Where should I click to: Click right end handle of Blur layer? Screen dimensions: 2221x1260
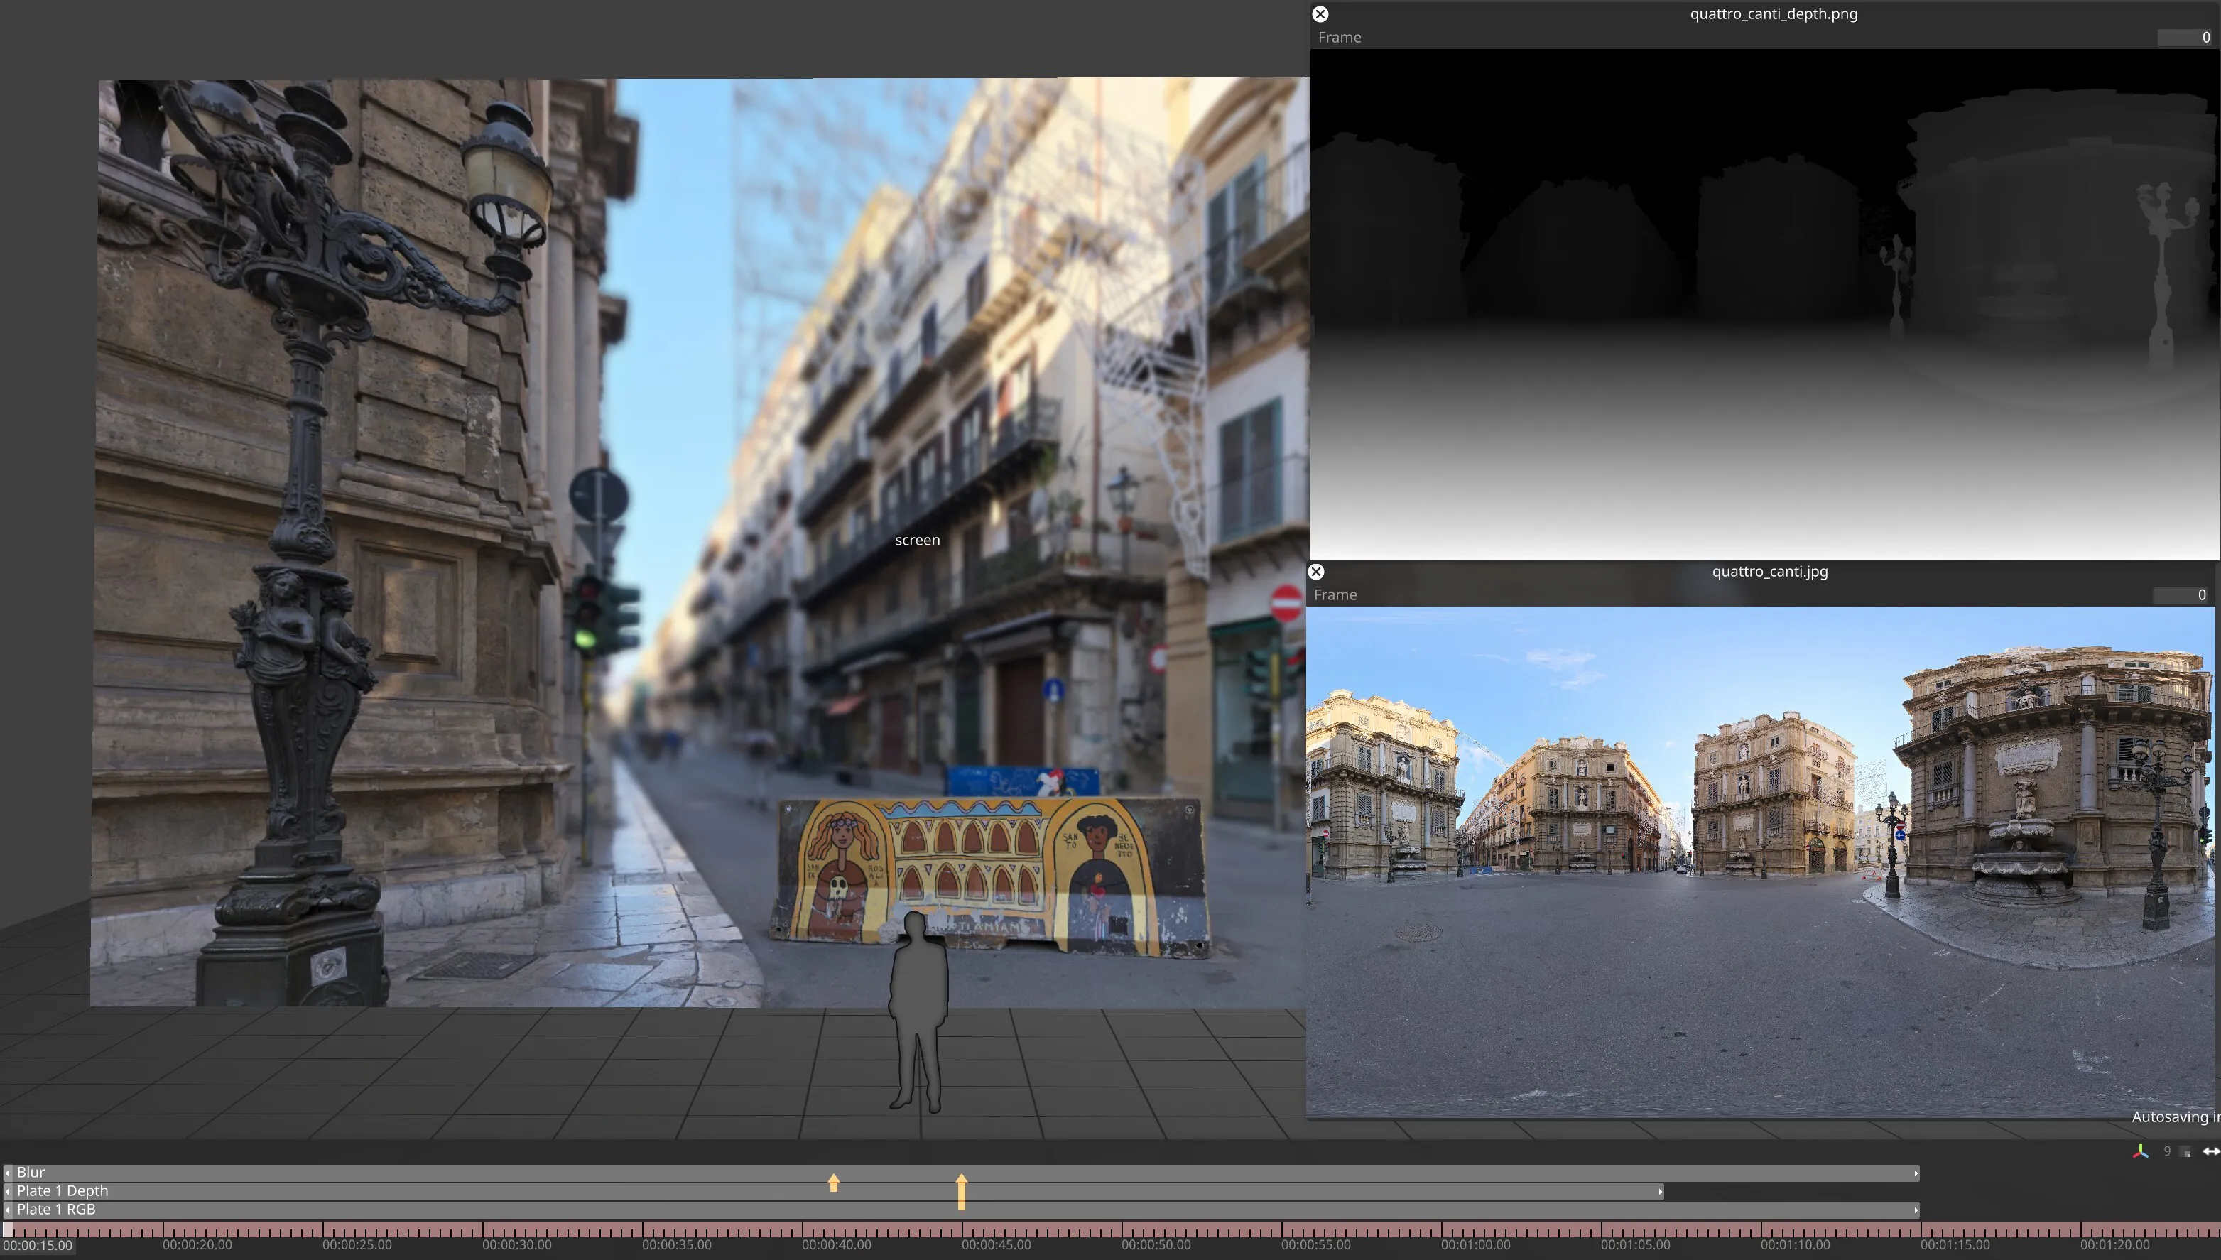(1916, 1173)
